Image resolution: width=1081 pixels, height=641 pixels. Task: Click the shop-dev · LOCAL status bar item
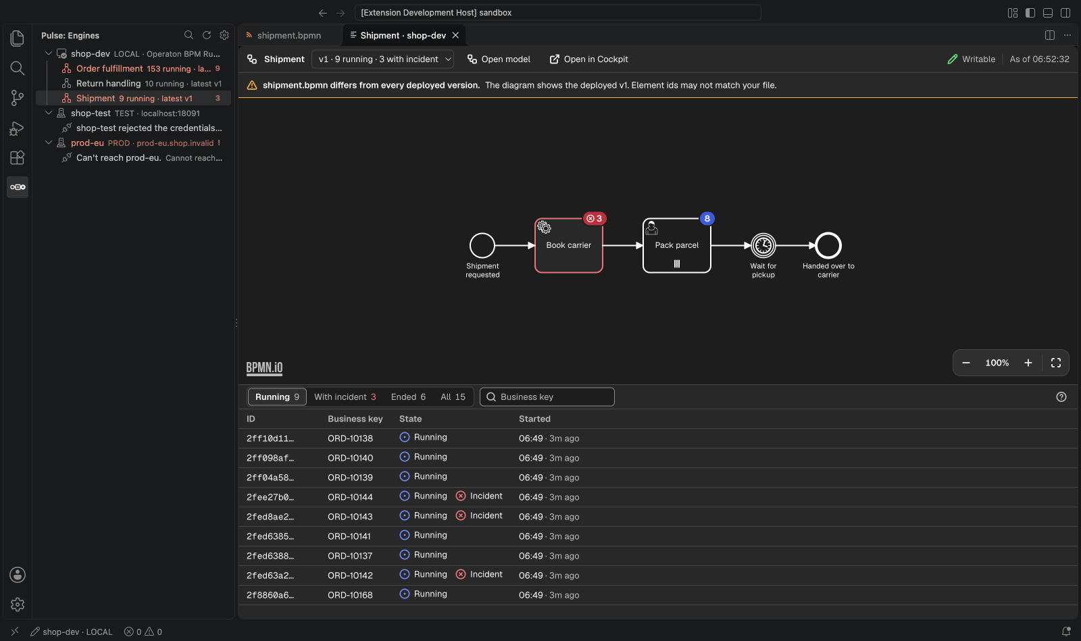tap(72, 632)
